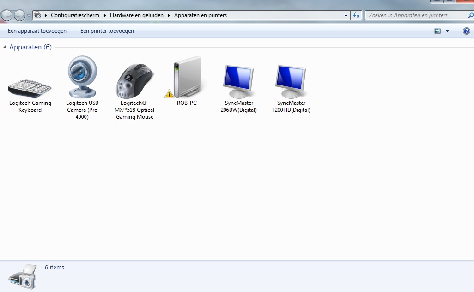
Task: Collapse the Apparaten (6) group
Action: 5,47
